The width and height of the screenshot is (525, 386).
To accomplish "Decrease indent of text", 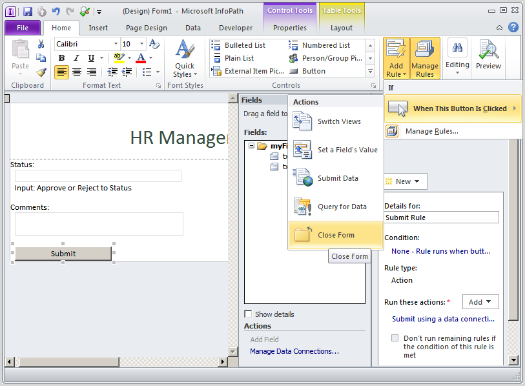I will pos(112,72).
